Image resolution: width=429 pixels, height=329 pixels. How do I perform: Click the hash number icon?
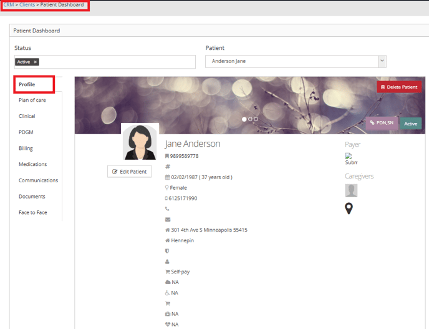coord(168,167)
